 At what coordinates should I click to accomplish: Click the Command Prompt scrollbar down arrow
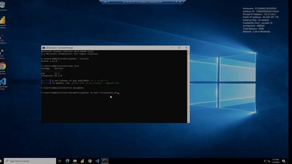click(x=188, y=122)
